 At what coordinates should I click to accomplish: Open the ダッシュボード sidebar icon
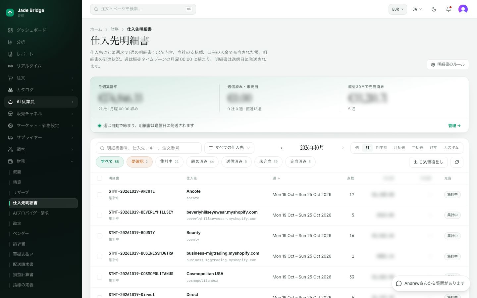[x=10, y=30]
